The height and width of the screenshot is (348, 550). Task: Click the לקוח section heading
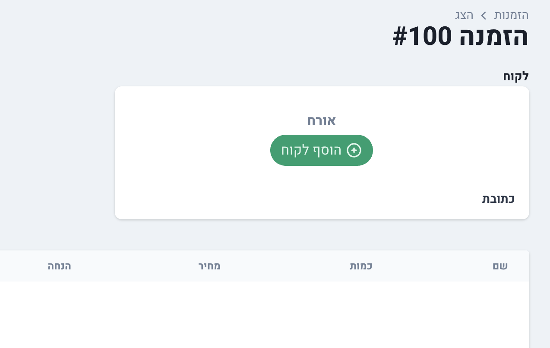[x=516, y=76]
